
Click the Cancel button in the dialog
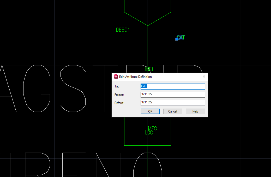coord(173,111)
